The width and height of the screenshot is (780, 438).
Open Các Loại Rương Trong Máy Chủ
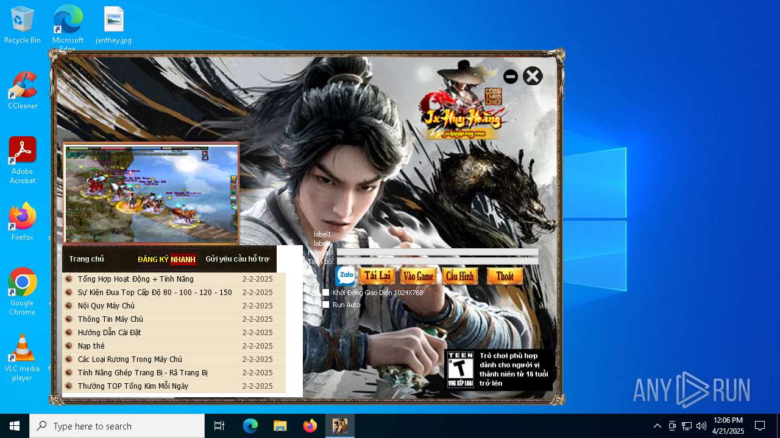pos(130,360)
